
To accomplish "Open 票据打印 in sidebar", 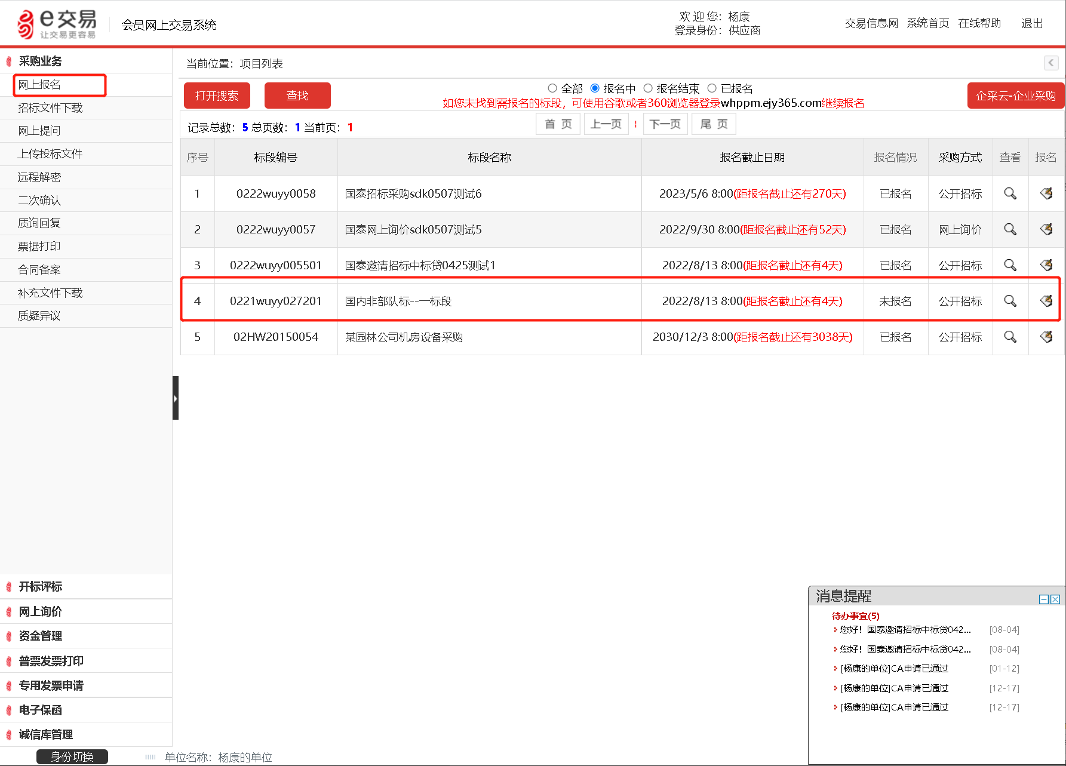I will (39, 247).
